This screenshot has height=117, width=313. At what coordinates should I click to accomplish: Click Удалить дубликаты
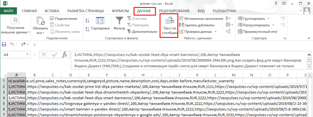[197, 25]
